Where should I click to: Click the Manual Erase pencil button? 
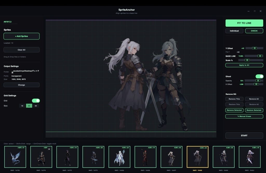(244, 116)
